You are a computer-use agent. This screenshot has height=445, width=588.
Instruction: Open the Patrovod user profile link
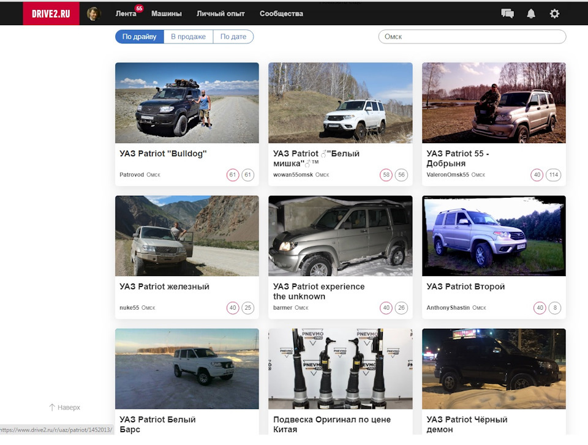click(132, 174)
